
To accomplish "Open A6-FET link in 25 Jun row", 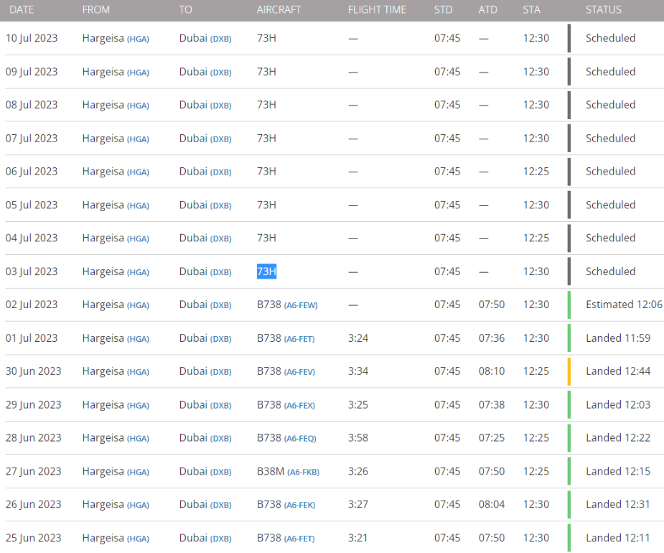I will tap(299, 539).
